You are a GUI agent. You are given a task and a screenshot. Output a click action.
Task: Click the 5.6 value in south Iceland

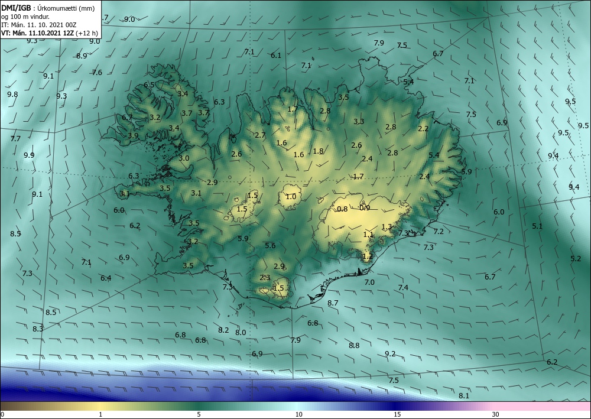point(270,246)
